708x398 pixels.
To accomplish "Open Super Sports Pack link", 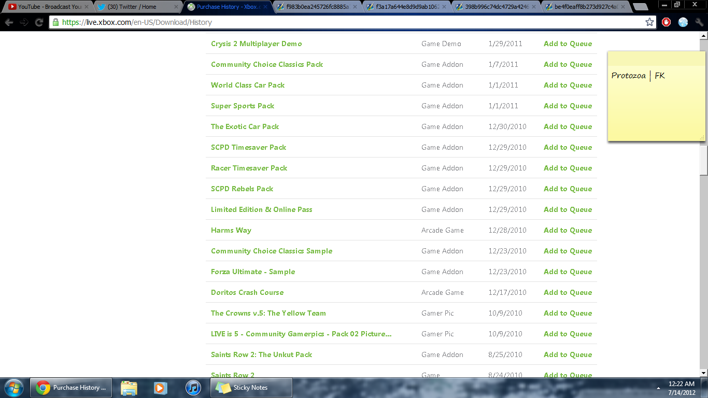I will 243,106.
